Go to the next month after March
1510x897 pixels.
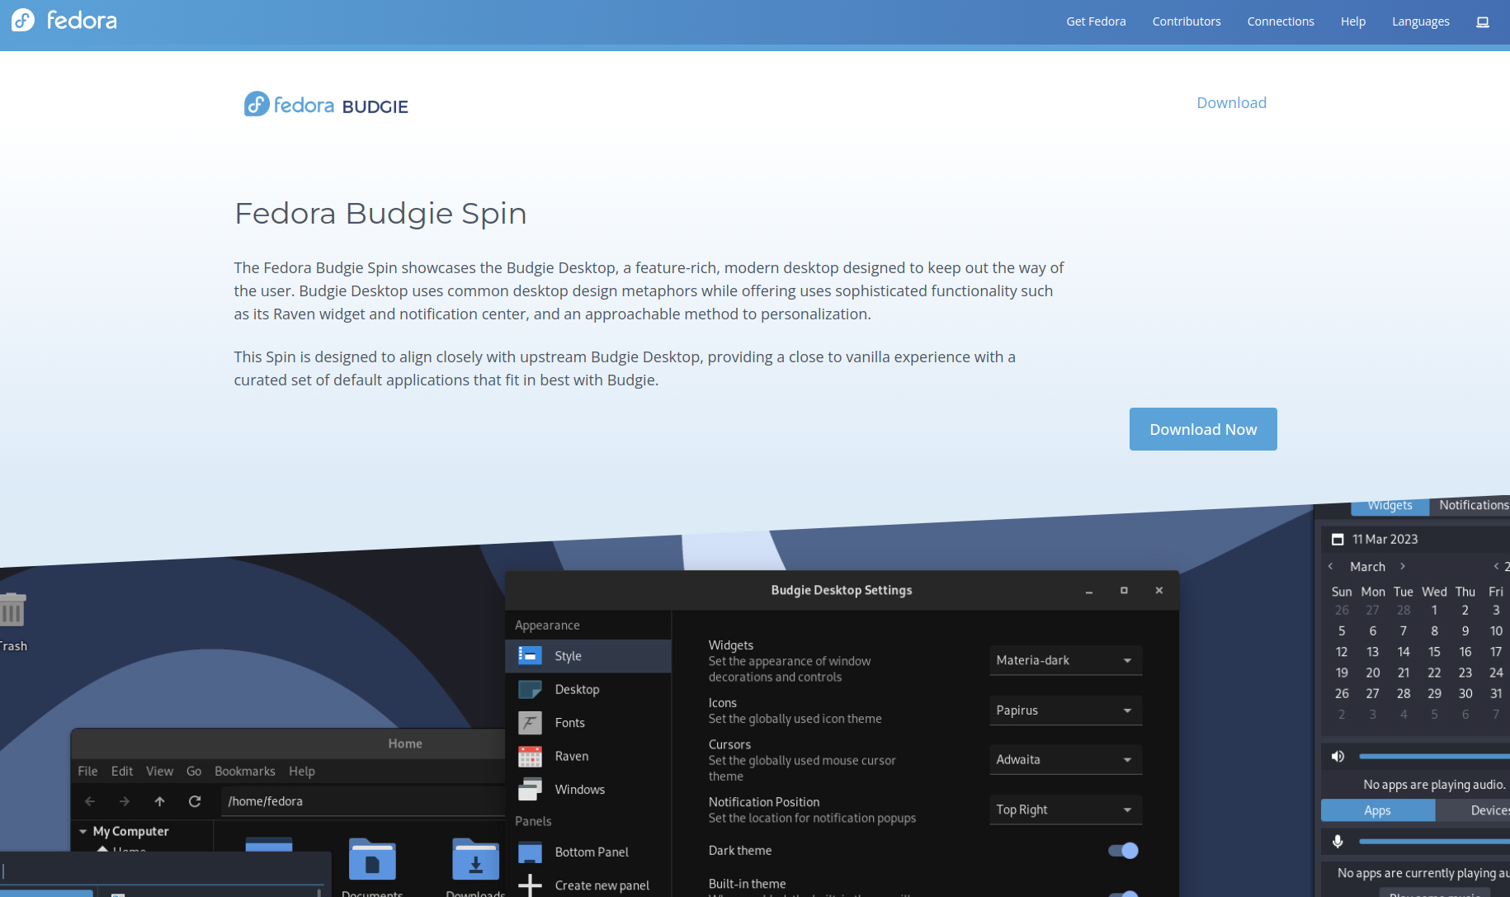pos(1402,566)
